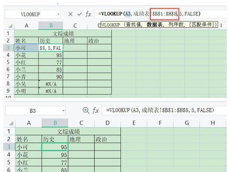
Task: Expand the B3 name box dropdown
Action: coord(63,111)
